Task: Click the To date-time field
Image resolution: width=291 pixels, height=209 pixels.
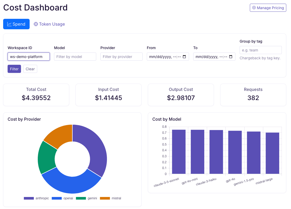Action: (214, 57)
